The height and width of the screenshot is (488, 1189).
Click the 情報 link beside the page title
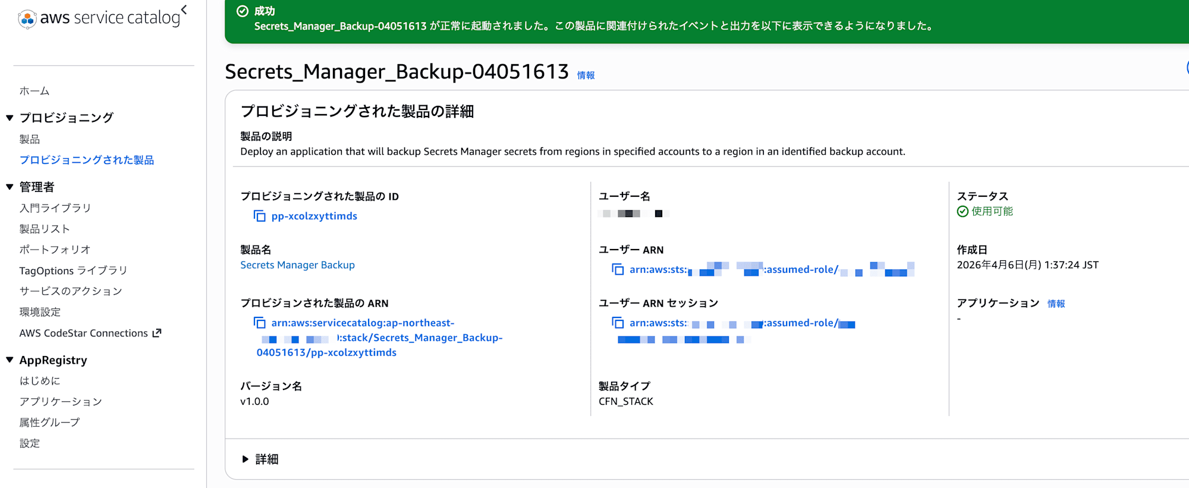coord(586,75)
